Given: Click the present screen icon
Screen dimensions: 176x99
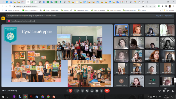Looking at the screenshot, I should click(x=92, y=91).
